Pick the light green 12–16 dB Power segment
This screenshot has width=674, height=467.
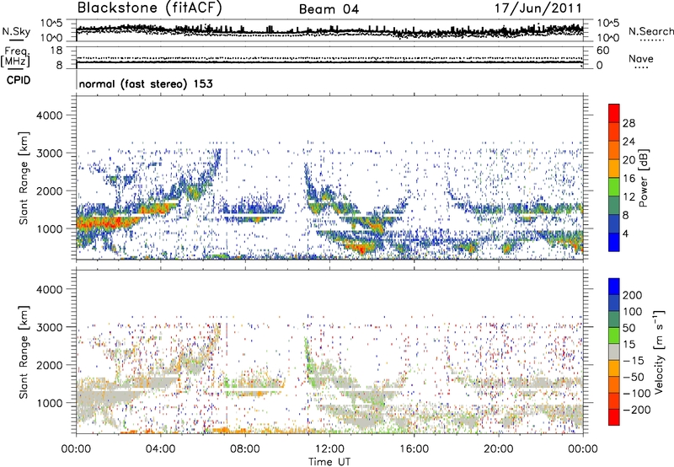coord(614,187)
